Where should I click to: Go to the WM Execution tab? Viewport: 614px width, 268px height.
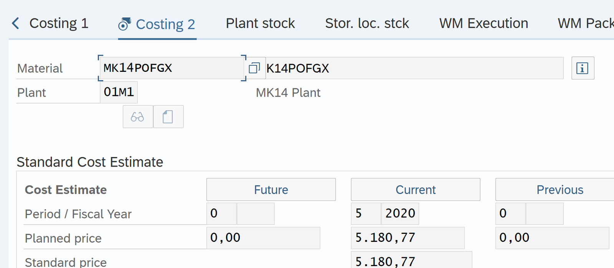(484, 23)
